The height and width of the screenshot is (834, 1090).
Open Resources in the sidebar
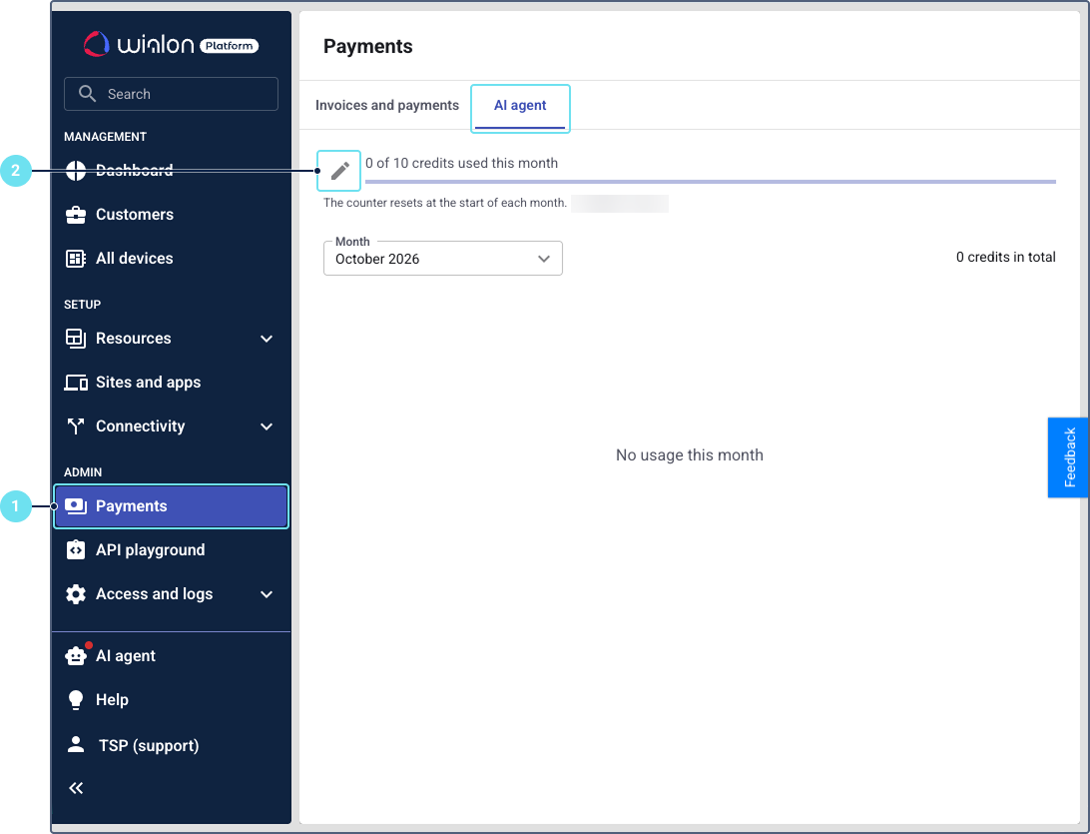[134, 338]
